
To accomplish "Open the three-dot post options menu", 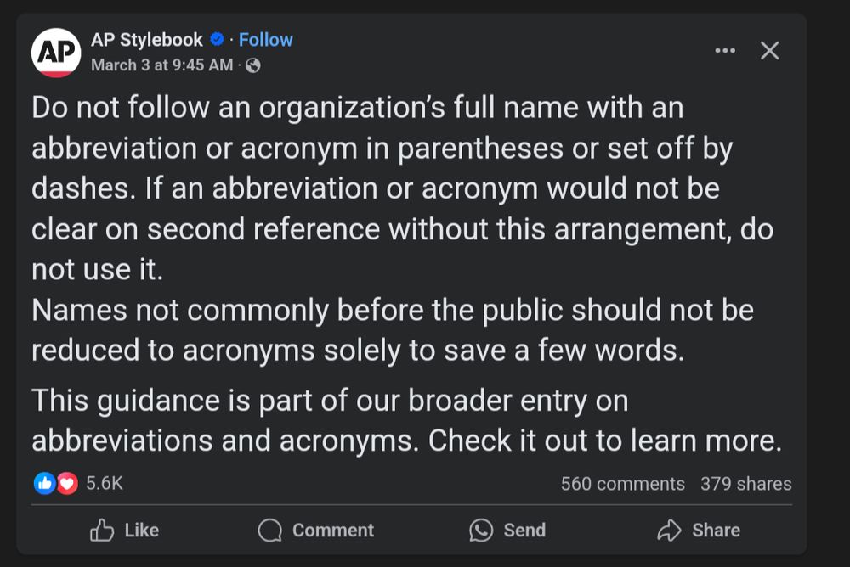I will point(725,50).
